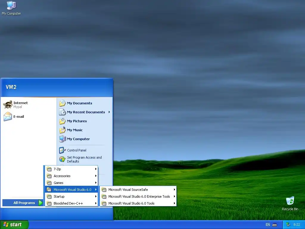Open the Recycle Bin desktop icon

tap(290, 204)
